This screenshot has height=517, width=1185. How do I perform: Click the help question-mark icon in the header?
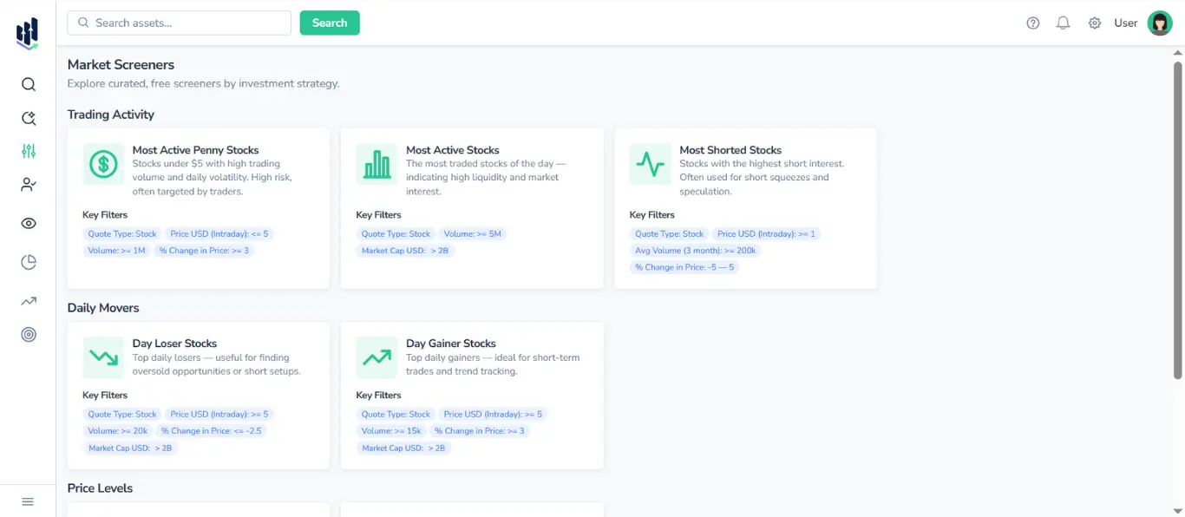(x=1032, y=23)
